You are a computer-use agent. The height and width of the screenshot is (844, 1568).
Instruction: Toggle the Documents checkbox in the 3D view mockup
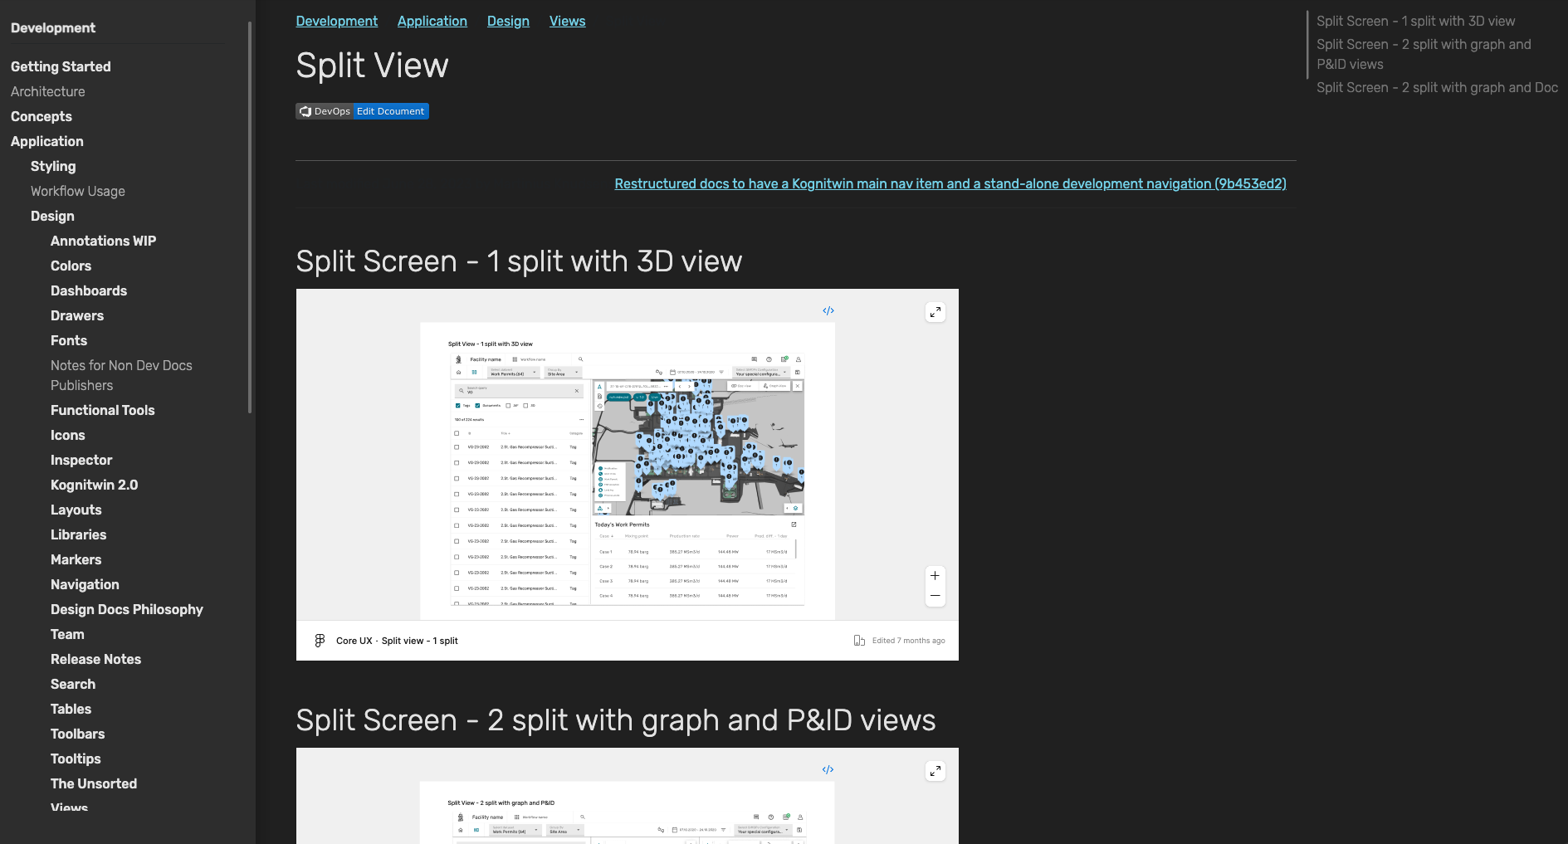coord(477,406)
